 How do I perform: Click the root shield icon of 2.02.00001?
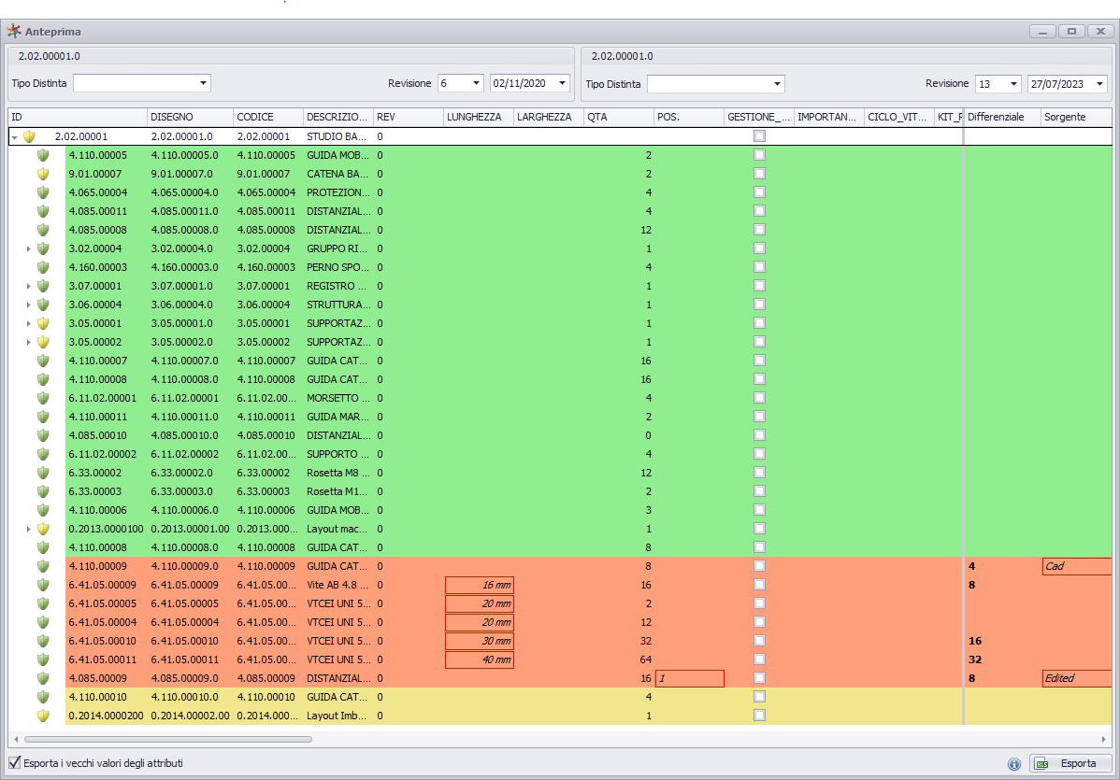[x=29, y=136]
